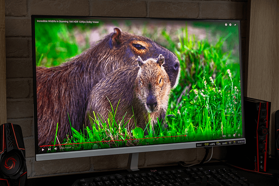Open the Incredible Wildlife video title link
This screenshot has width=279, height=186.
[x=68, y=21]
